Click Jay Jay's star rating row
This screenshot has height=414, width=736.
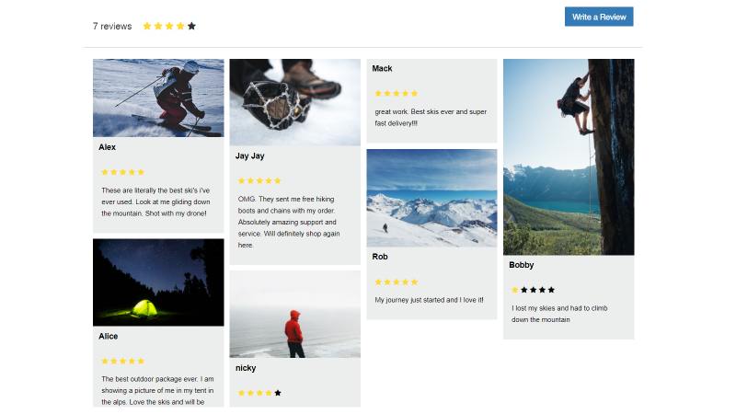coord(259,180)
